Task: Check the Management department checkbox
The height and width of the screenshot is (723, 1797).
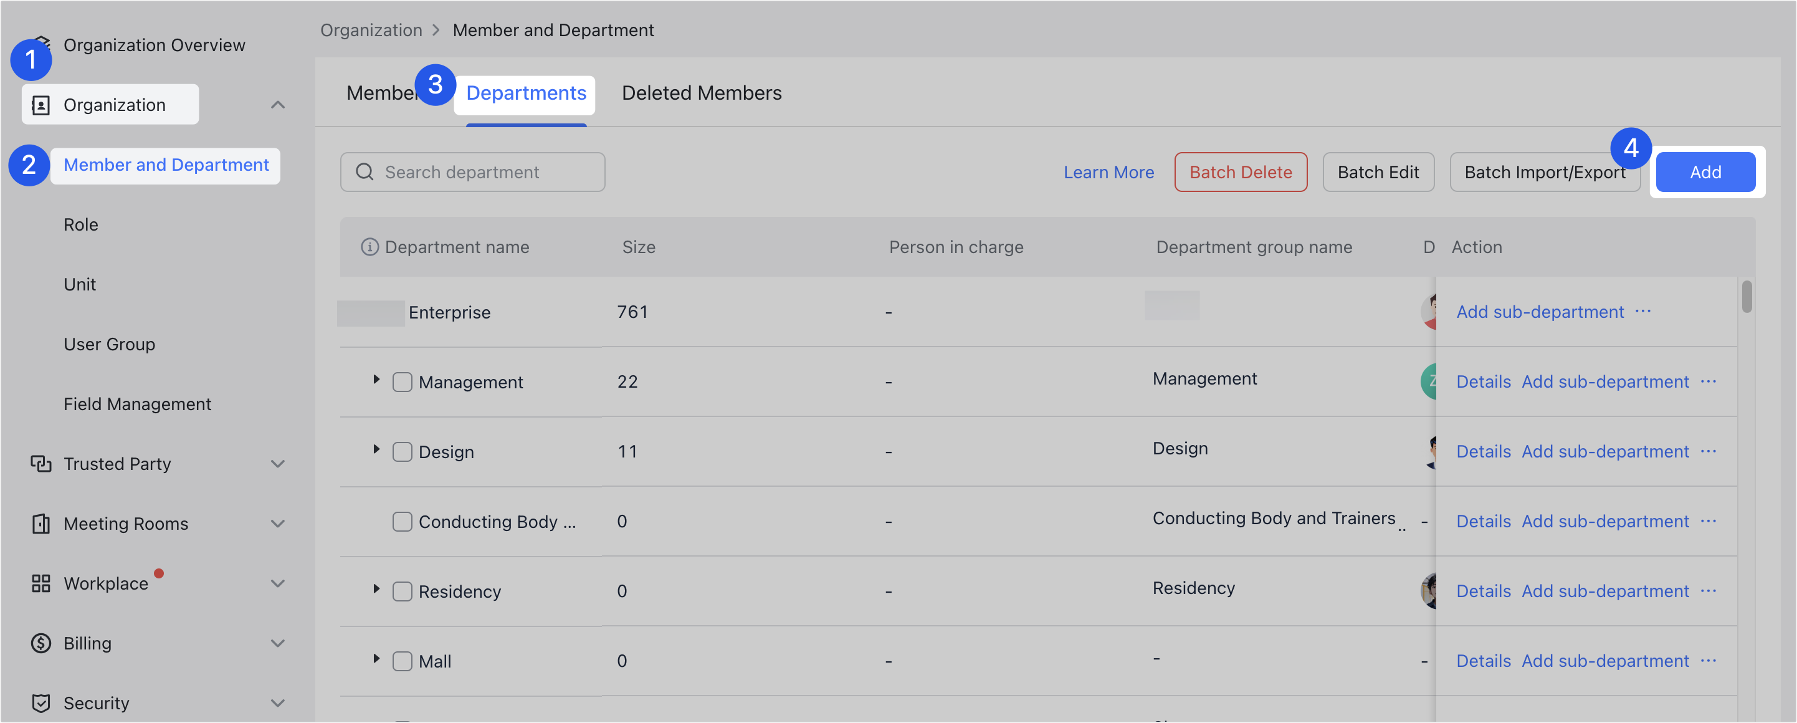Action: (402, 381)
